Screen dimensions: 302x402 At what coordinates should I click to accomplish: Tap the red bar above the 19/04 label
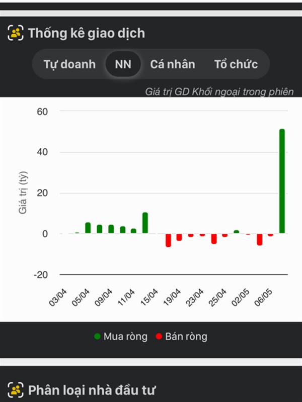coord(179,237)
